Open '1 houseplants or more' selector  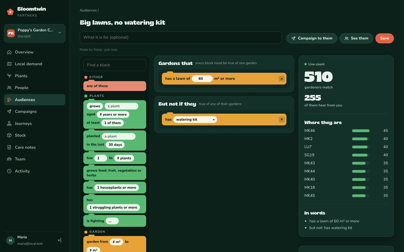pyautogui.click(x=116, y=187)
